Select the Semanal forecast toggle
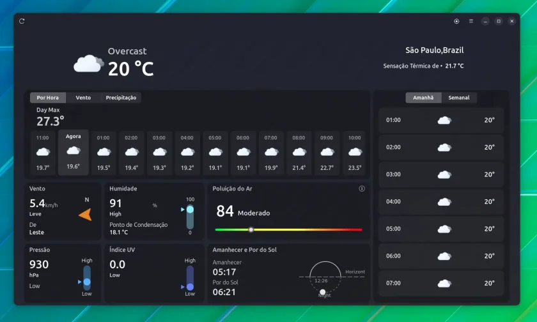 [459, 98]
